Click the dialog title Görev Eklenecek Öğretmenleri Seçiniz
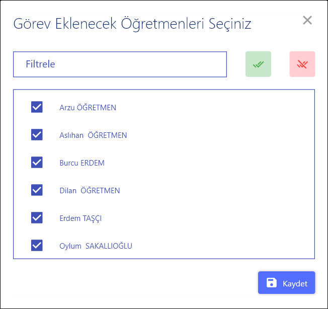This screenshot has width=328, height=309. pos(132,24)
